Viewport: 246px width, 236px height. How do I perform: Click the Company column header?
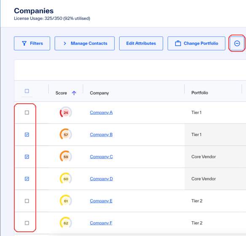(x=99, y=93)
